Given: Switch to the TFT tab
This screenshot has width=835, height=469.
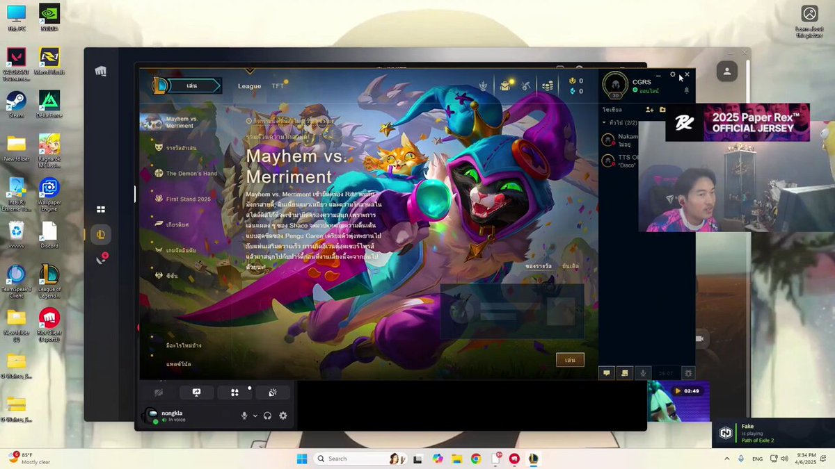Looking at the screenshot, I should tap(278, 86).
